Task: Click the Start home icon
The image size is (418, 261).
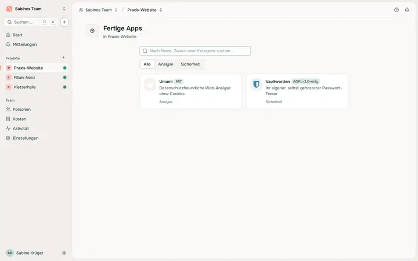Action: click(x=8, y=35)
